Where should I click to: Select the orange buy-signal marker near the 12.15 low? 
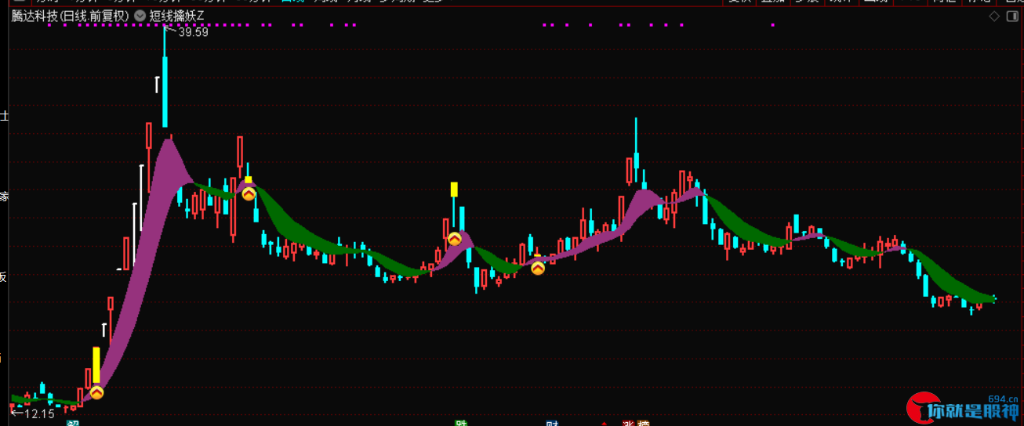tap(96, 392)
